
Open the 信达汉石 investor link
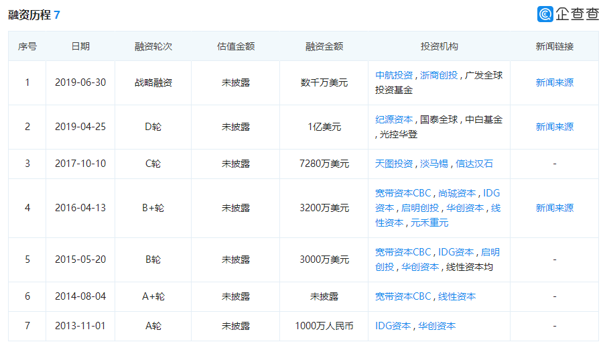click(474, 164)
